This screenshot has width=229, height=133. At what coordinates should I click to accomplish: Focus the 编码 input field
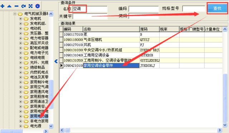pyautogui.click(x=143, y=9)
